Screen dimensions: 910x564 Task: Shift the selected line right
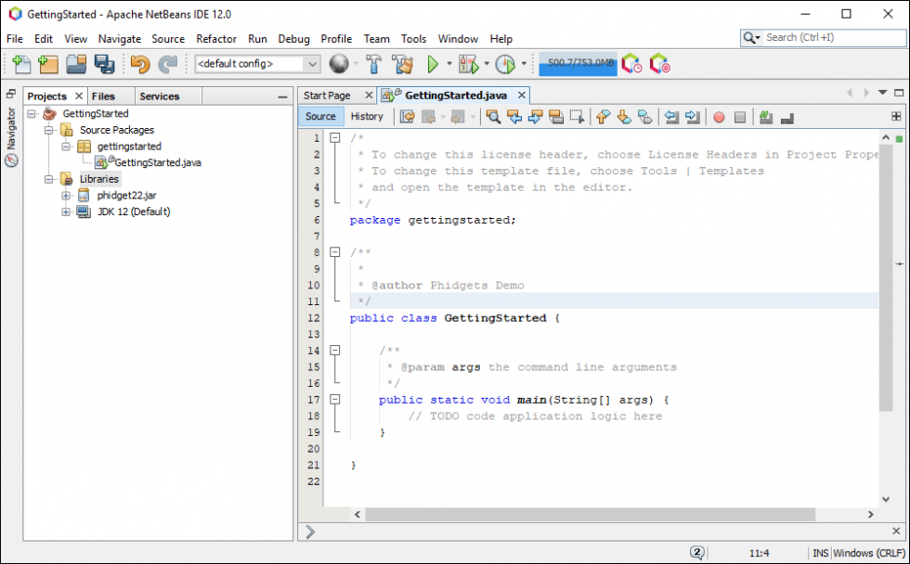point(692,117)
